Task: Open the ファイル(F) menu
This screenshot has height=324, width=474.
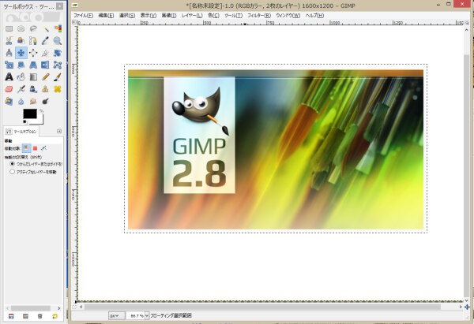Action: point(83,16)
